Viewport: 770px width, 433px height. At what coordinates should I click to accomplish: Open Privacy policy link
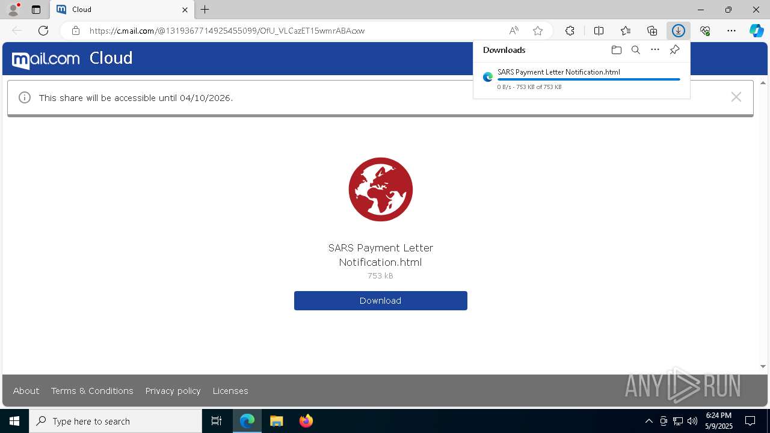pos(173,391)
